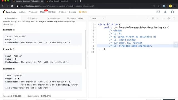Click line number 10 in gutter
Viewport: 178px width, 100px height.
93,52
